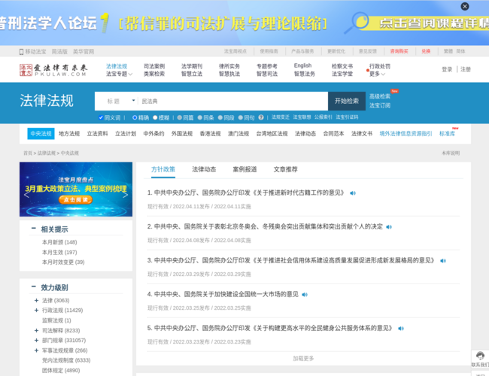Play audio for the 古籍工作 opinion entry
This screenshot has height=376, width=489.
(352, 193)
